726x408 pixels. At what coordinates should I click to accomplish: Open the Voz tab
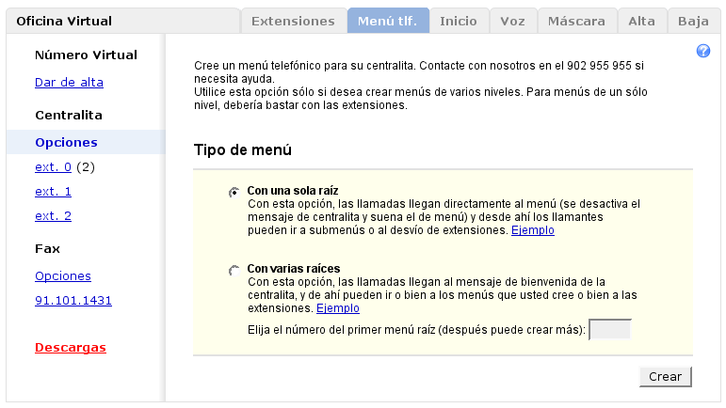click(x=513, y=21)
